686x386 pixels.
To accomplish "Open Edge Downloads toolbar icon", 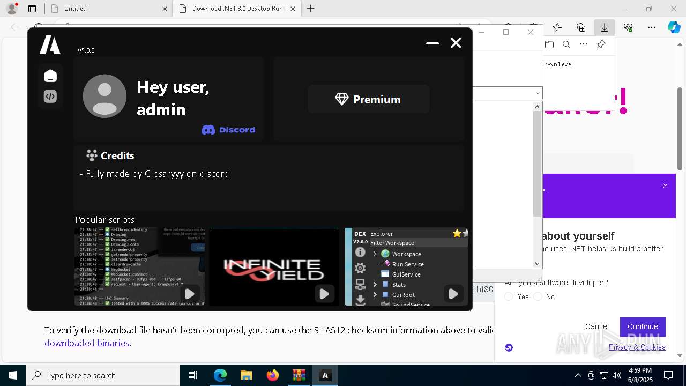I will [x=605, y=27].
